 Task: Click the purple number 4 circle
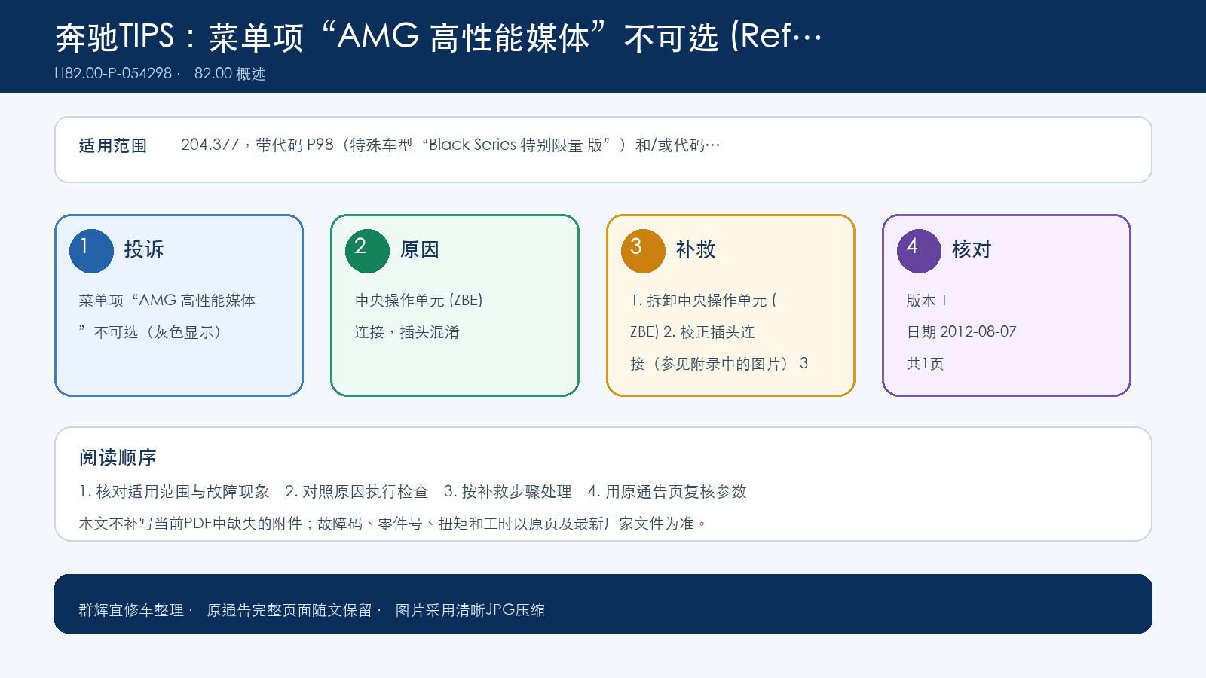pos(919,251)
